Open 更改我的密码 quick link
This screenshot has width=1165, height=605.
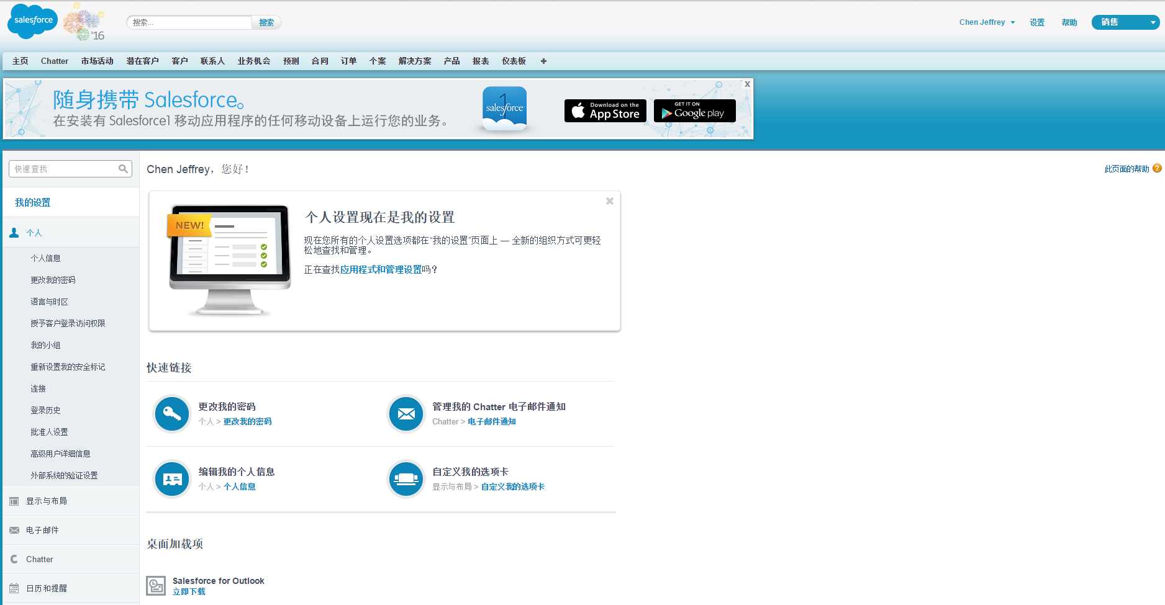point(247,421)
